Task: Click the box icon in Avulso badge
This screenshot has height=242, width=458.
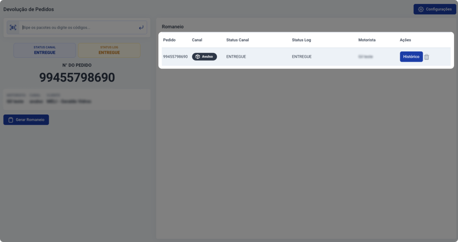Action: pos(198,57)
